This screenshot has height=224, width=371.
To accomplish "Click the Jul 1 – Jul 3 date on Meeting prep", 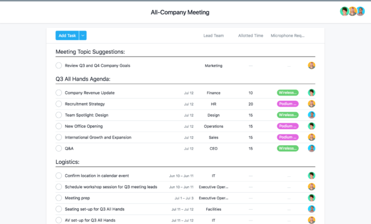I will [184, 198].
